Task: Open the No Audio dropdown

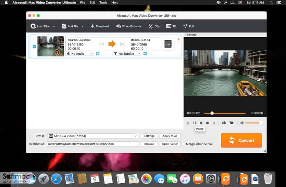Action: [x=80, y=54]
